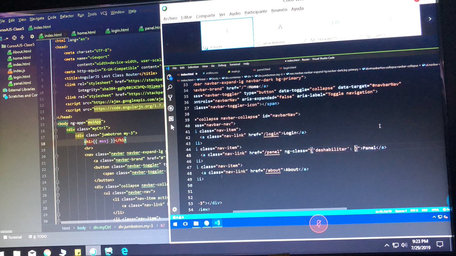Viewport: 456px width, 256px height.
Task: Open Webex Archivo menu
Action: 171,18
